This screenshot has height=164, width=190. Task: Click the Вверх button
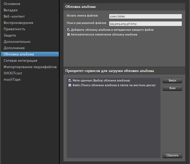pos(172,80)
